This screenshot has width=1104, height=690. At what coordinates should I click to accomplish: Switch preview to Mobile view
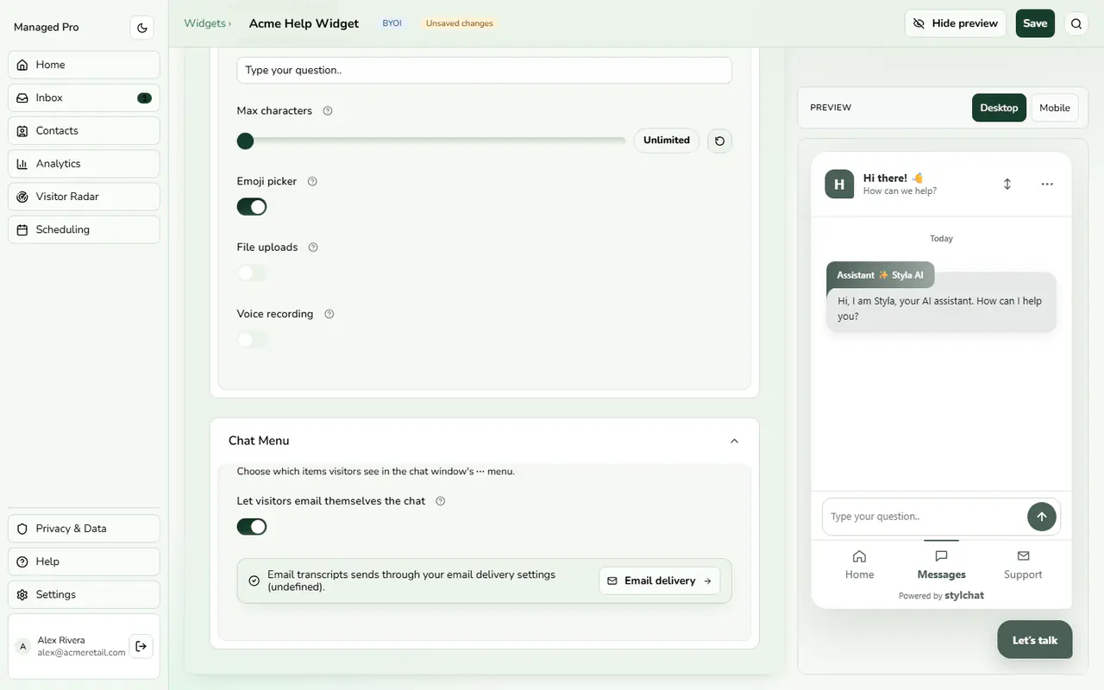coord(1055,108)
